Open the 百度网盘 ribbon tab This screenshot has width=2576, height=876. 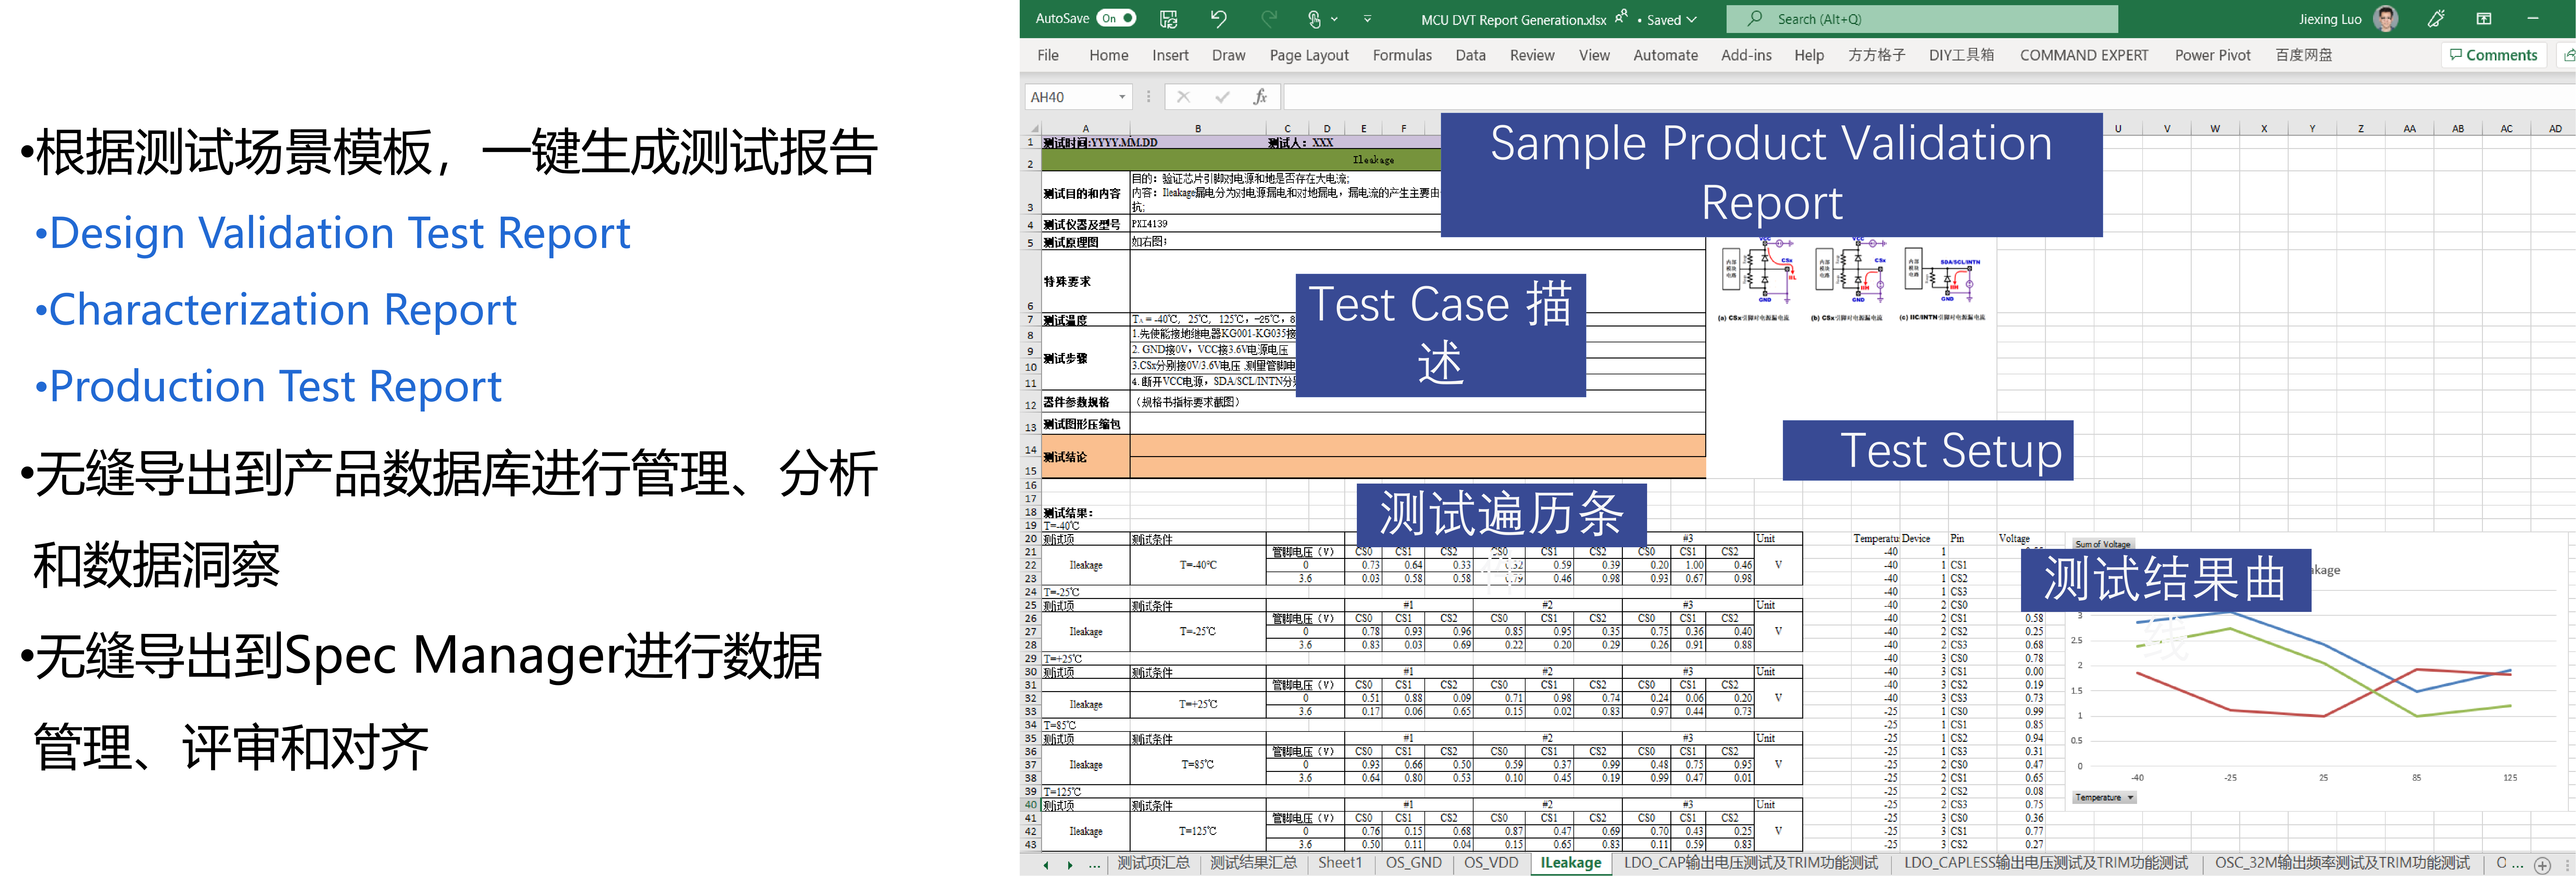pyautogui.click(x=2304, y=55)
